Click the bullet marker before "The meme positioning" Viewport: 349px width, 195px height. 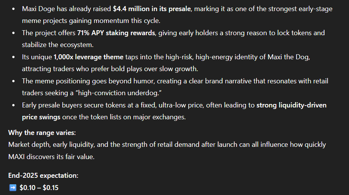coord(14,81)
